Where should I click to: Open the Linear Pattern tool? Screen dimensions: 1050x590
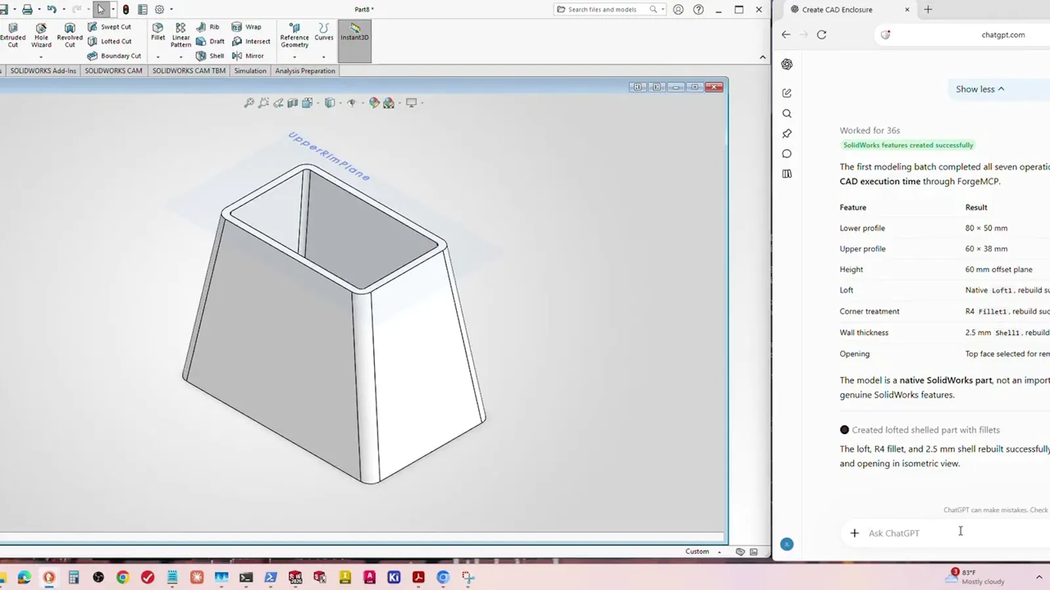click(x=180, y=35)
